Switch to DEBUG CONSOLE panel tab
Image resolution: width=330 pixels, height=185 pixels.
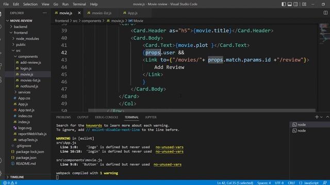coord(106,117)
